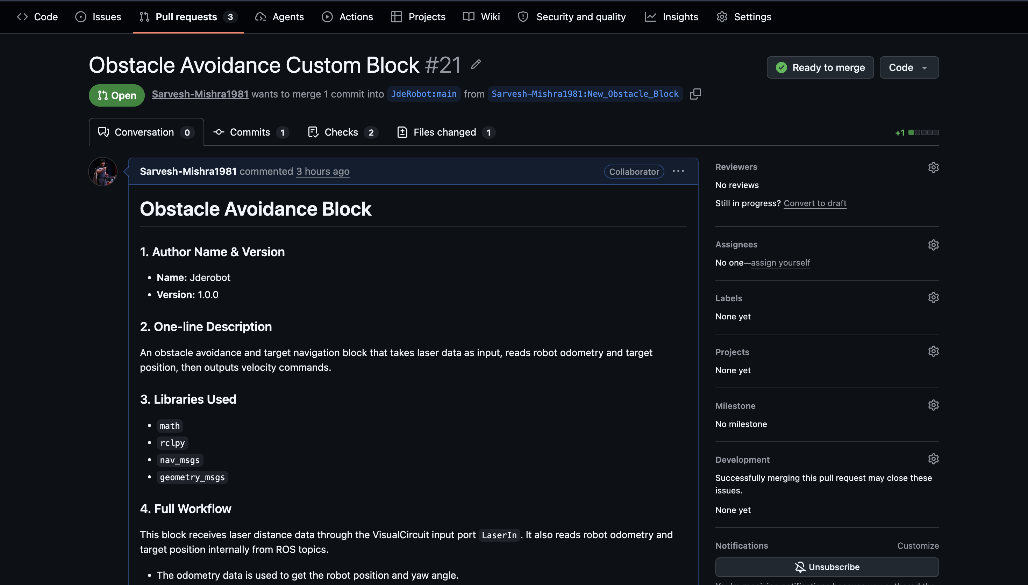1028x585 pixels.
Task: Click the comment author name Sarvesh-Mishra1981
Action: (x=188, y=171)
